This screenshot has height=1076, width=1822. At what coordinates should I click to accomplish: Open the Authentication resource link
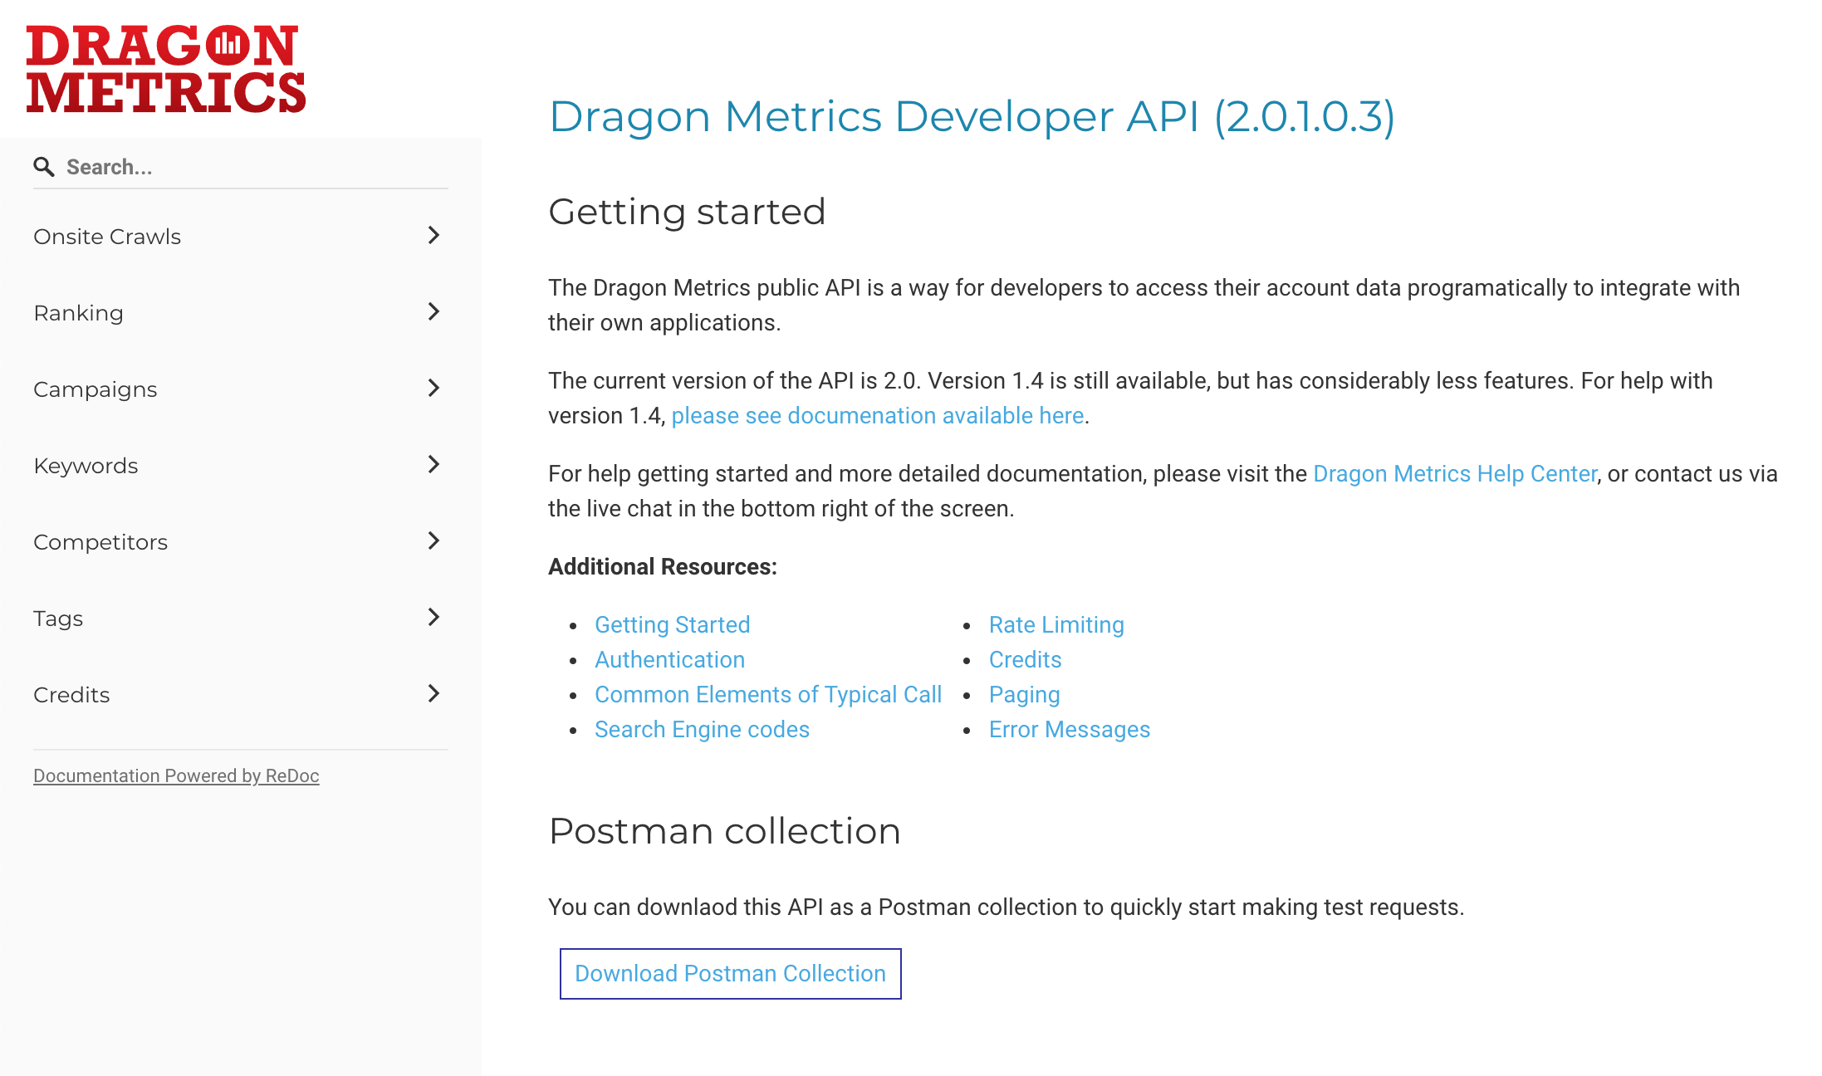669,659
